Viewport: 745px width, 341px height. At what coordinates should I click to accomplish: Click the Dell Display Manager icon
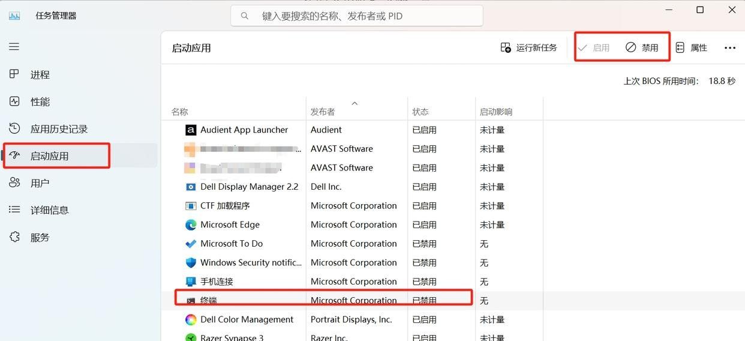pyautogui.click(x=191, y=187)
